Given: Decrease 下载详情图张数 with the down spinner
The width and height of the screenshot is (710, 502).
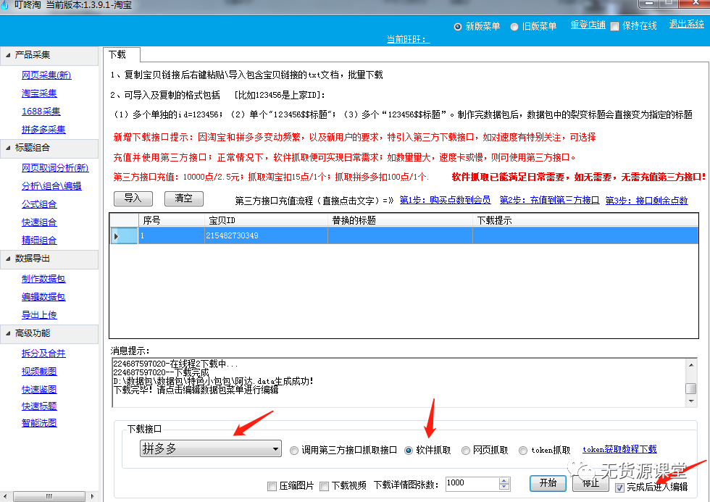Looking at the screenshot, I should click(504, 487).
